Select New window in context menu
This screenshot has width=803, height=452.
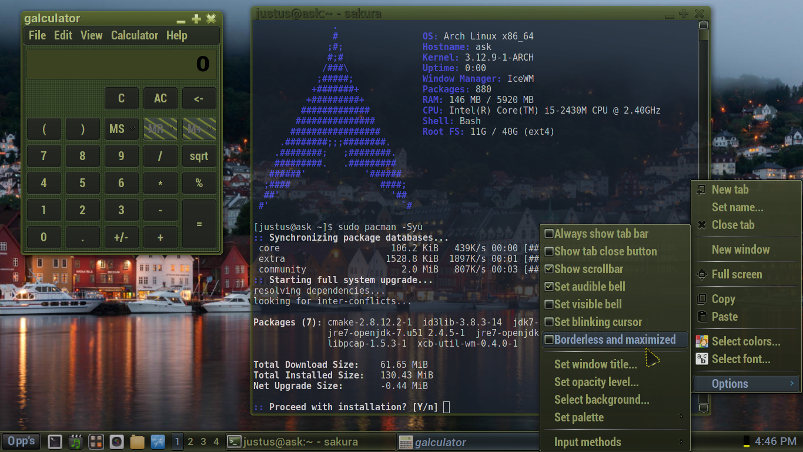(x=747, y=250)
